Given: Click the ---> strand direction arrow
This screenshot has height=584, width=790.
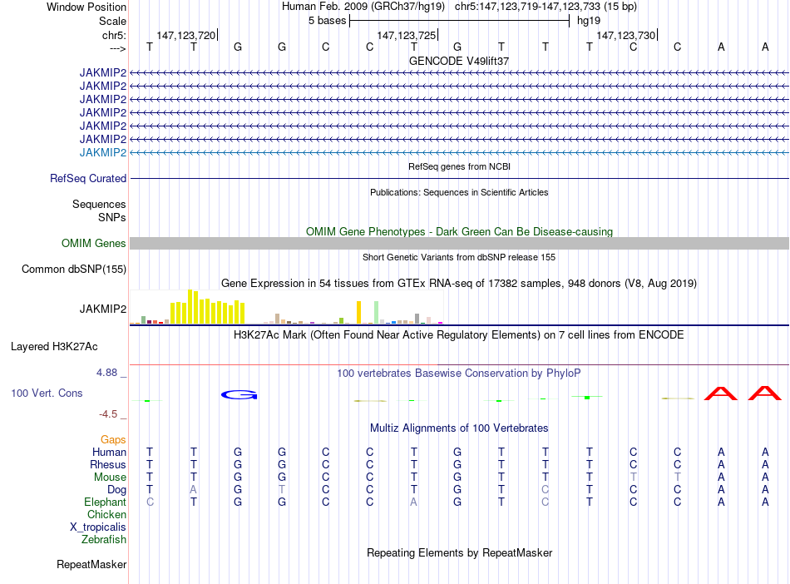Looking at the screenshot, I should tap(118, 48).
